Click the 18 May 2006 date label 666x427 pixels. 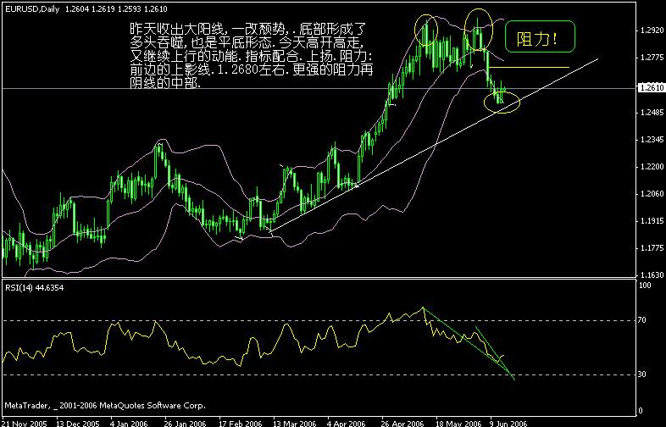[x=458, y=424]
